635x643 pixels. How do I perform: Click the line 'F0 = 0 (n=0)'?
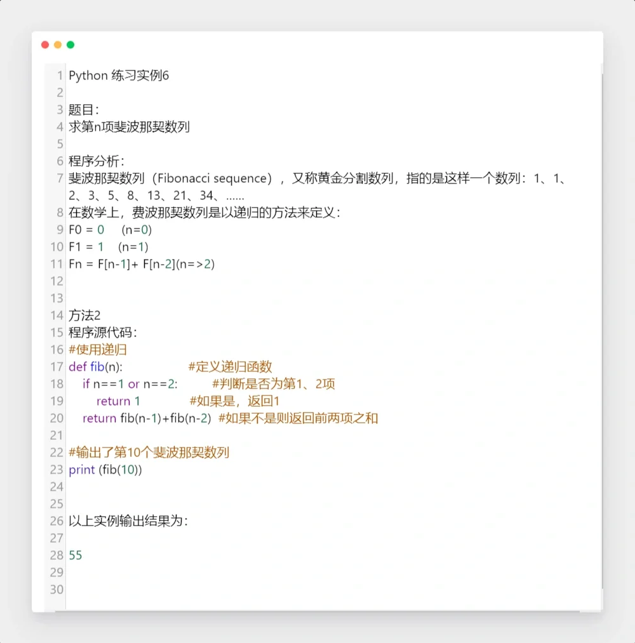pyautogui.click(x=110, y=230)
